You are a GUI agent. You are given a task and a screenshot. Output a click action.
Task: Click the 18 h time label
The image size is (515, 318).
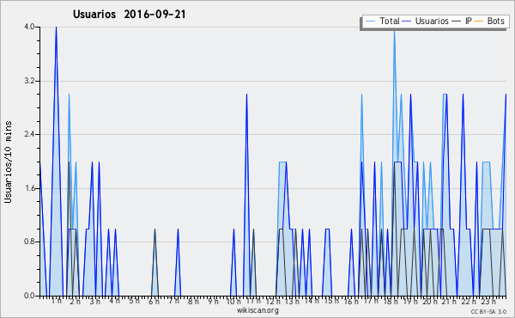(391, 301)
